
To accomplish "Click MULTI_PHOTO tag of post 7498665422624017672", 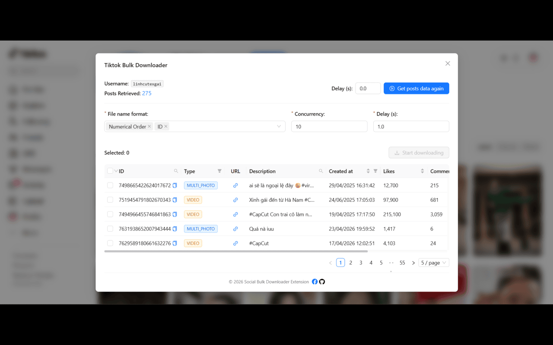I will (x=201, y=185).
